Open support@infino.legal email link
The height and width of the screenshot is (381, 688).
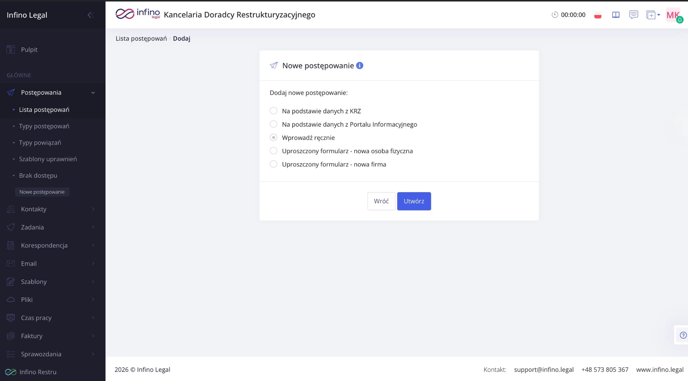tap(544, 370)
